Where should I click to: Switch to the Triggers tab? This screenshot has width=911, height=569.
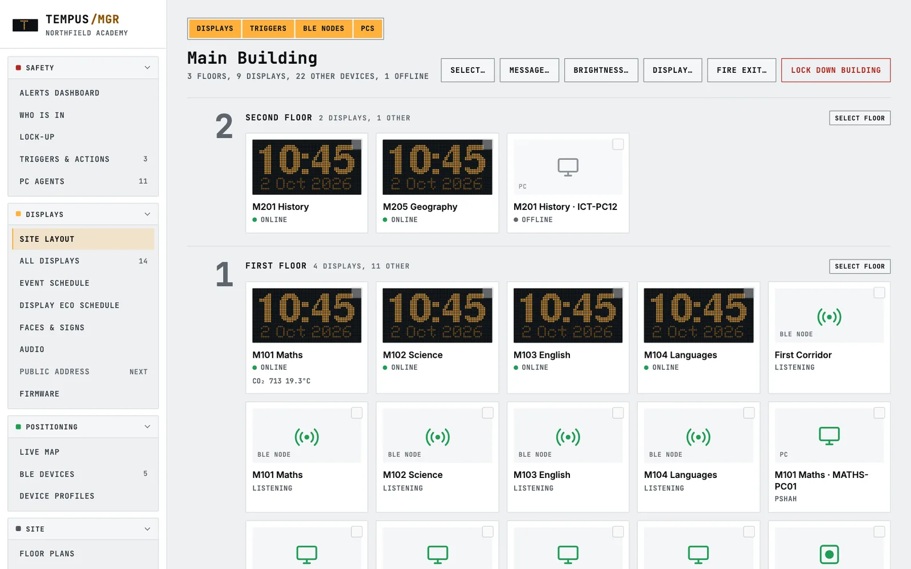[268, 28]
